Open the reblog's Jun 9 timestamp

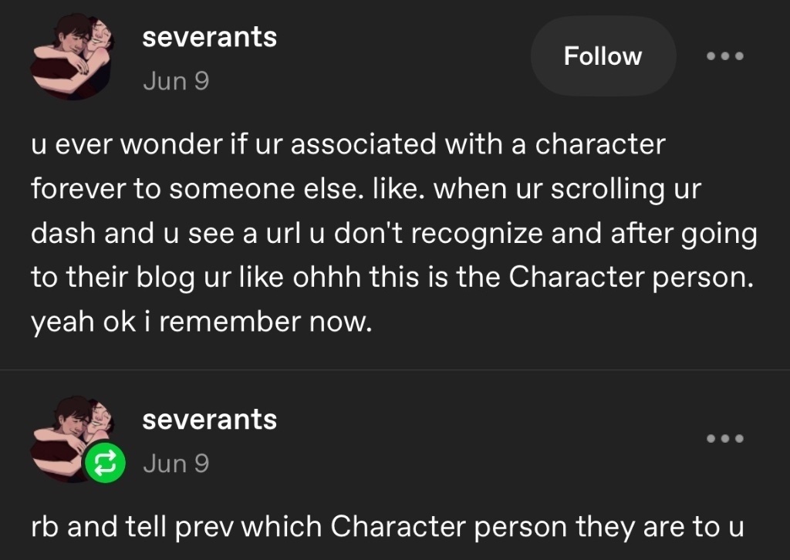176,464
